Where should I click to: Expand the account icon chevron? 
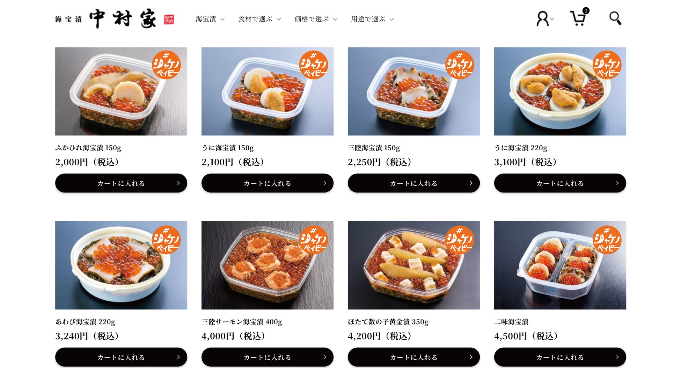tap(552, 20)
